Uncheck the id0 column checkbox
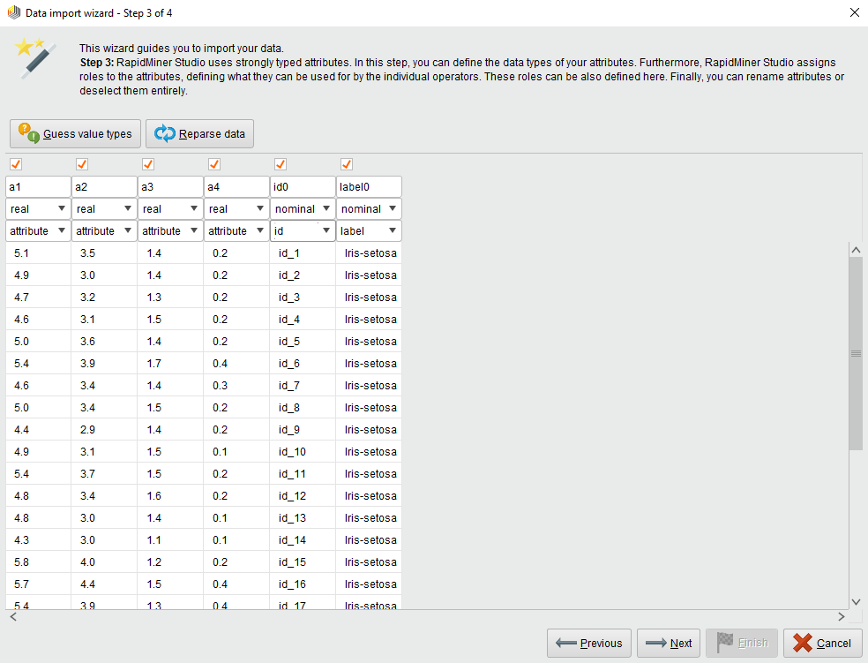 [x=280, y=164]
